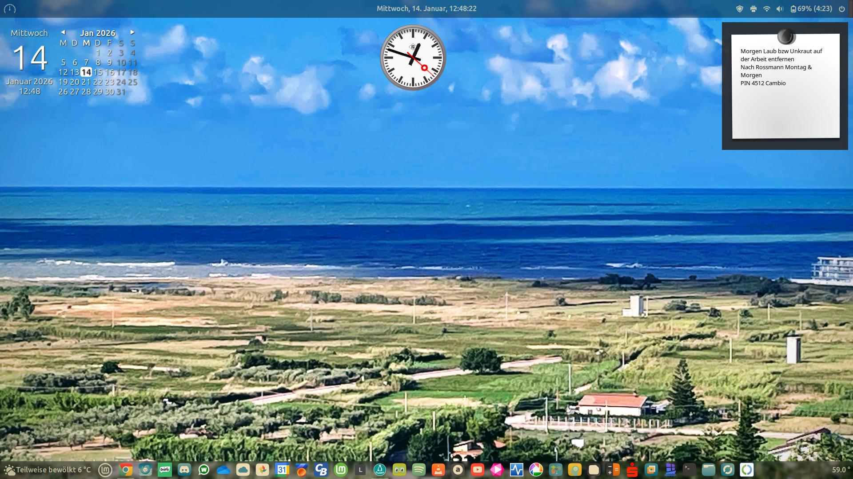The height and width of the screenshot is (479, 853).
Task: Open Google Chrome from the panel
Action: [126, 470]
